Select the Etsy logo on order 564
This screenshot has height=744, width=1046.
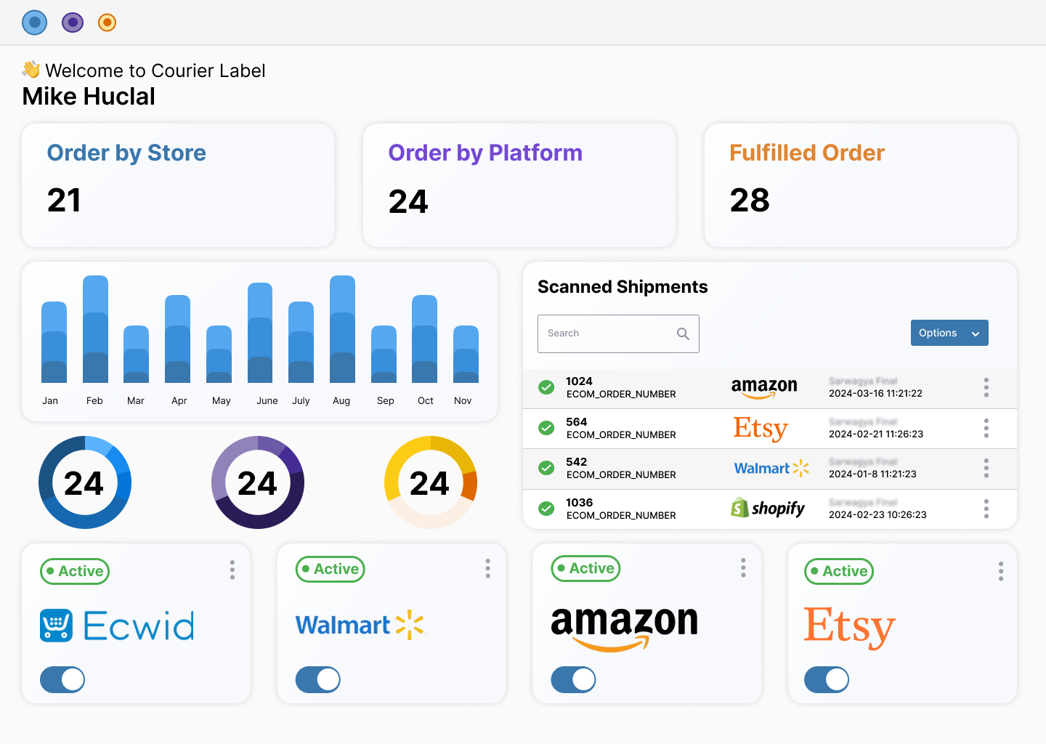[x=760, y=429]
